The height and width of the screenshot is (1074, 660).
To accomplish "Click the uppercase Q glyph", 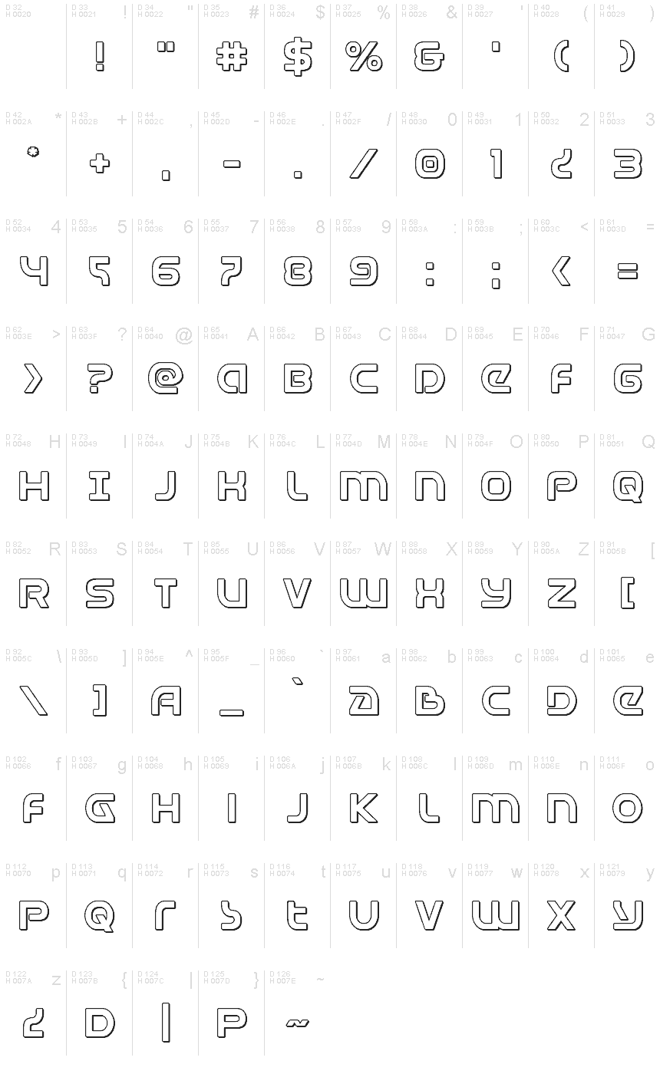I will coord(629,486).
